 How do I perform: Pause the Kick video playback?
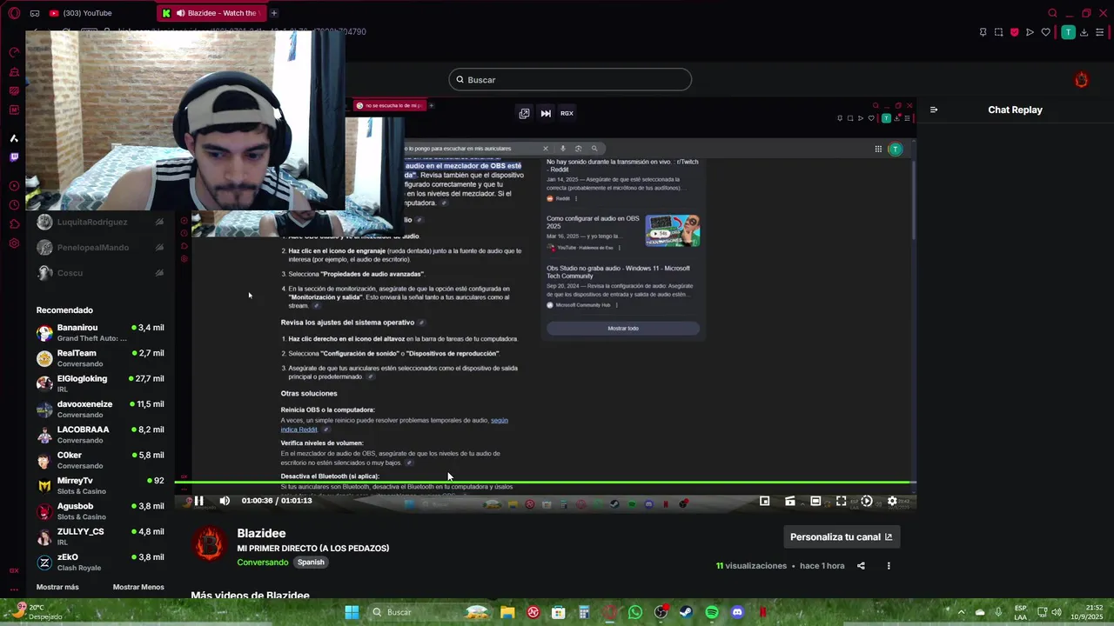[x=198, y=501]
